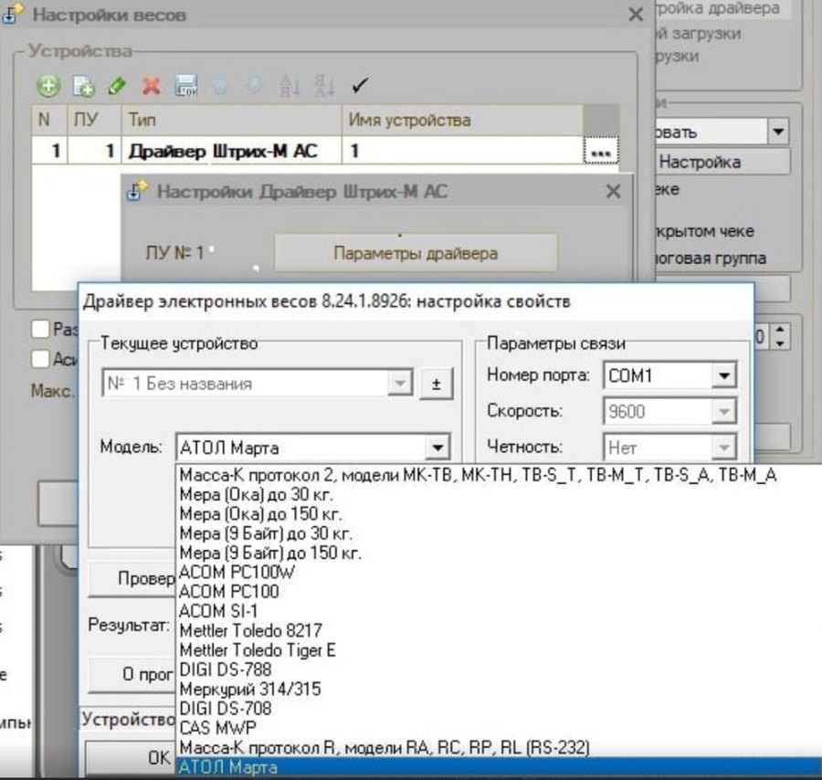Select the "Драйвер Штрих-М АС" table row
Screen dimensions: 822x780
tap(325, 151)
